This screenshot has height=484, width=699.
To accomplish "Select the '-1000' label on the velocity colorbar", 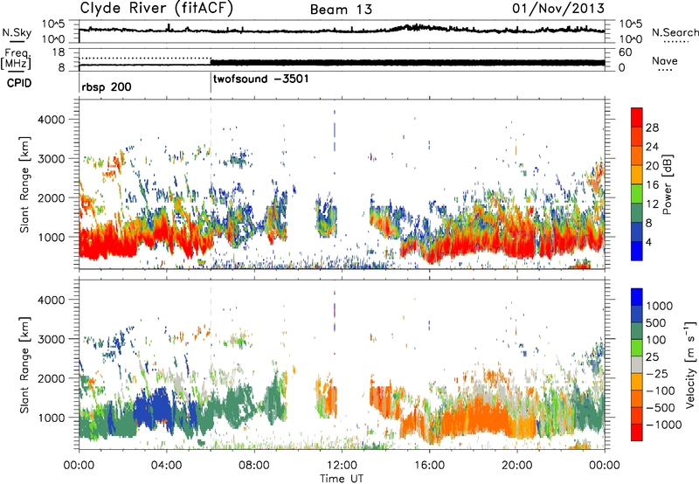I will pos(664,425).
